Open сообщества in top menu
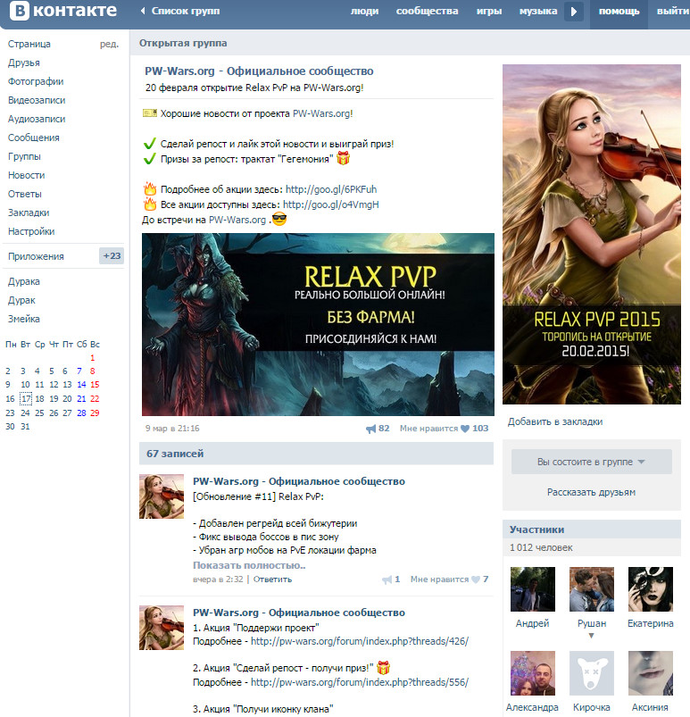The width and height of the screenshot is (690, 717). click(427, 11)
